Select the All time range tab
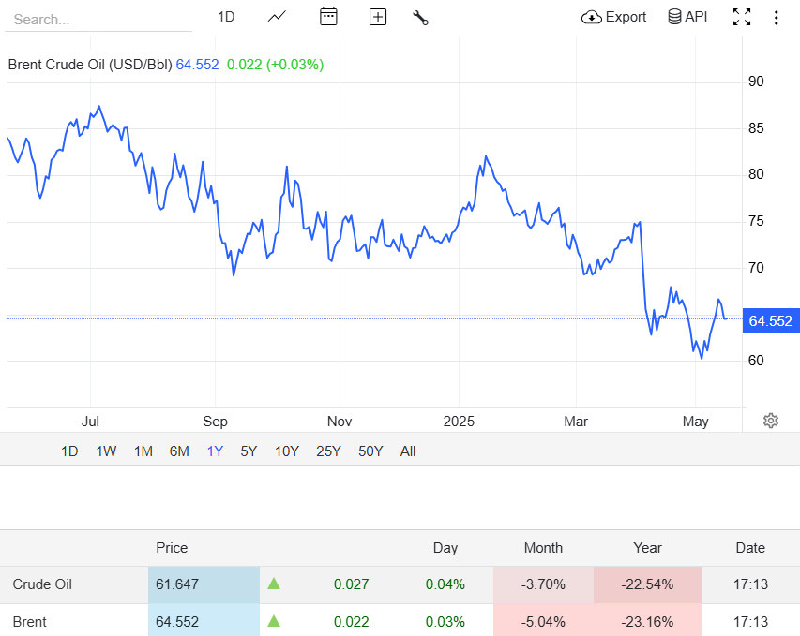 [x=408, y=451]
